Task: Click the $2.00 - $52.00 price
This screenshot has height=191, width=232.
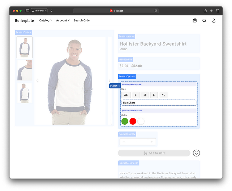Action: [x=131, y=66]
